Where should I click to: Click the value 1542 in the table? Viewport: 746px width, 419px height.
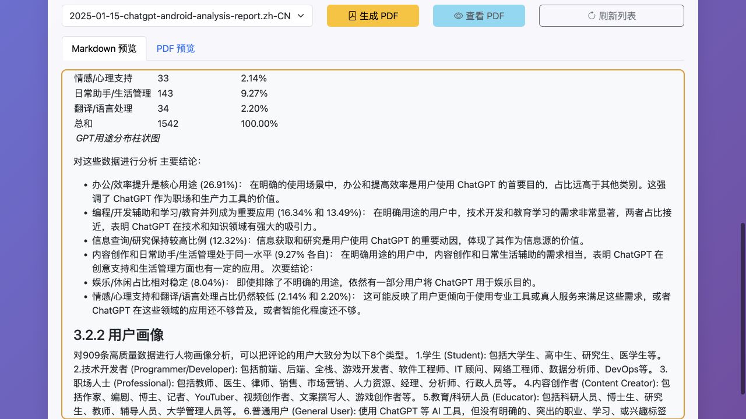[168, 123]
